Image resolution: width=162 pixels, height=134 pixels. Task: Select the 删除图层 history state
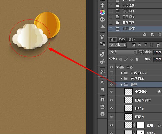tap(135, 23)
